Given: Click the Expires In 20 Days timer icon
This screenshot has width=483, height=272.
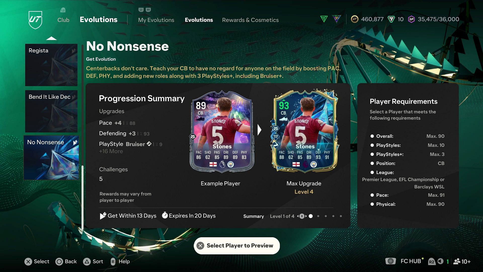Looking at the screenshot, I should pos(165,215).
